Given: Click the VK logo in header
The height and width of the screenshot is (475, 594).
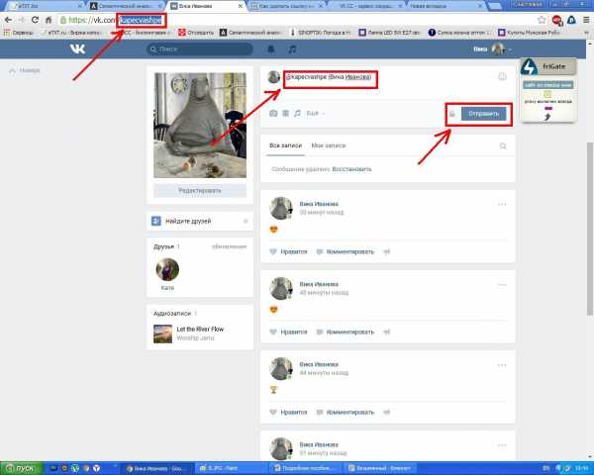Looking at the screenshot, I should click(77, 48).
